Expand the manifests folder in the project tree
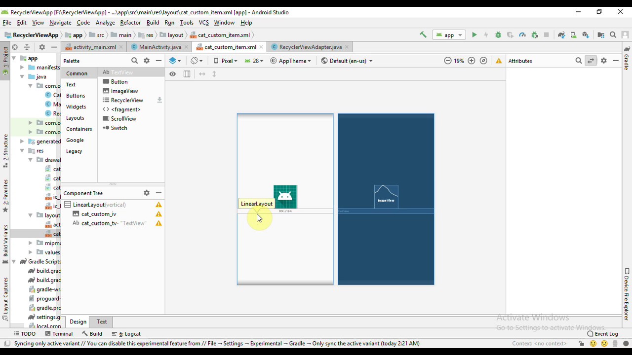 tap(22, 68)
